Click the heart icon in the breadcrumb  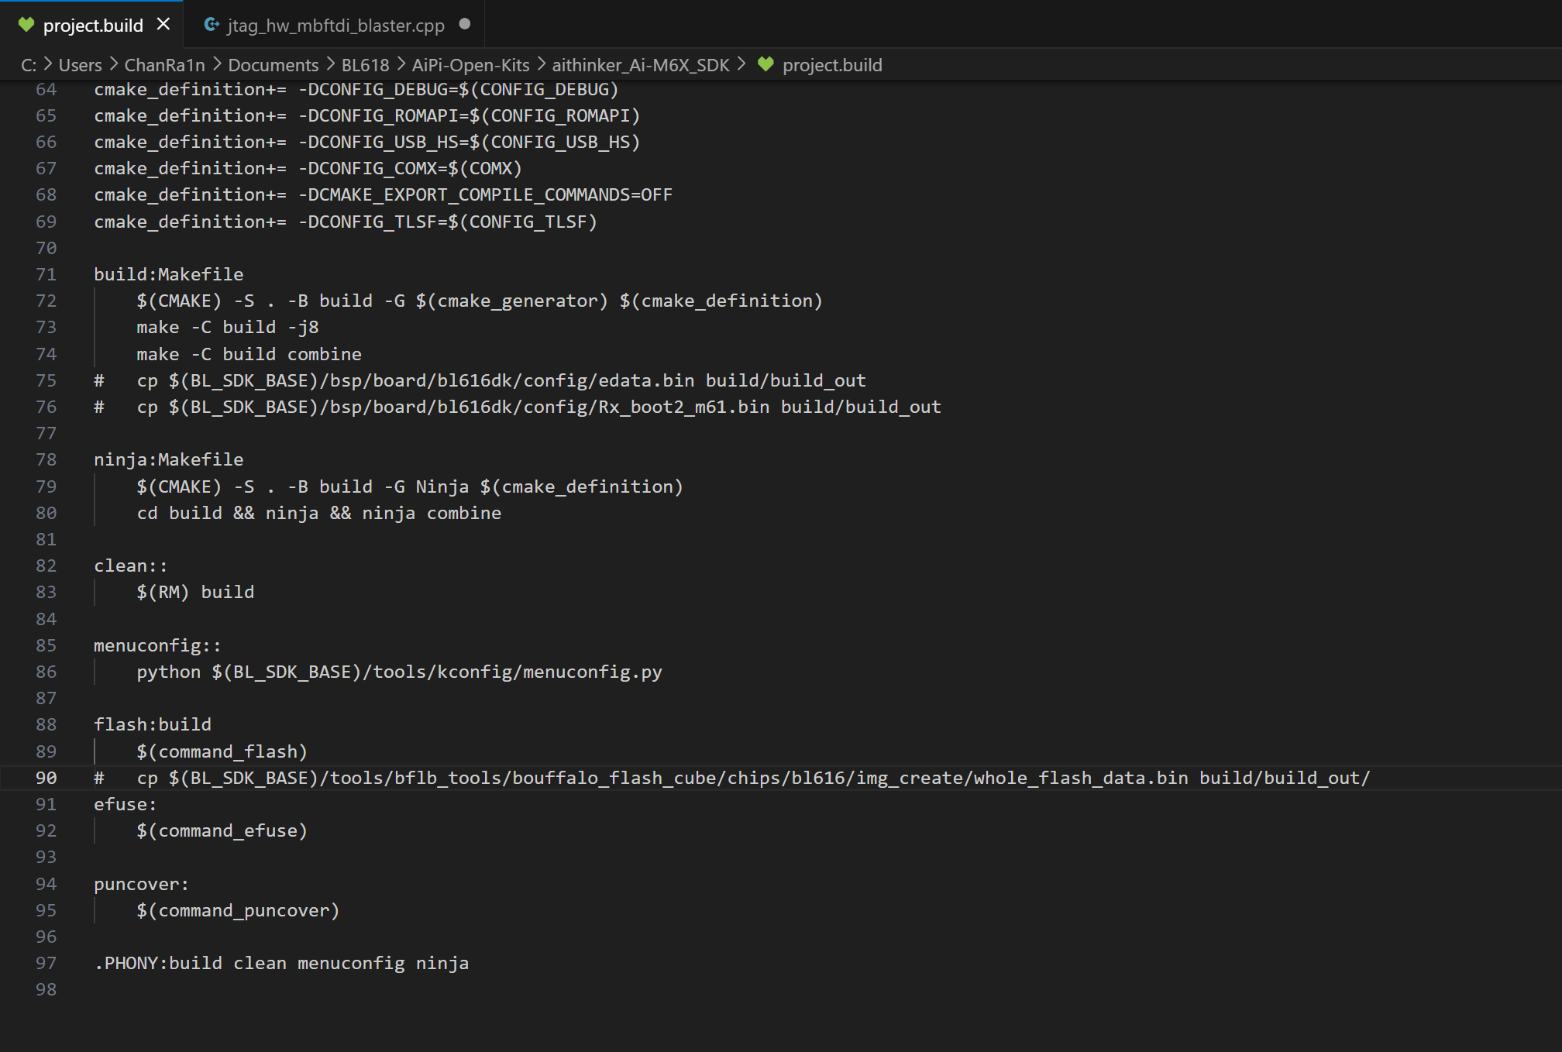tap(766, 64)
